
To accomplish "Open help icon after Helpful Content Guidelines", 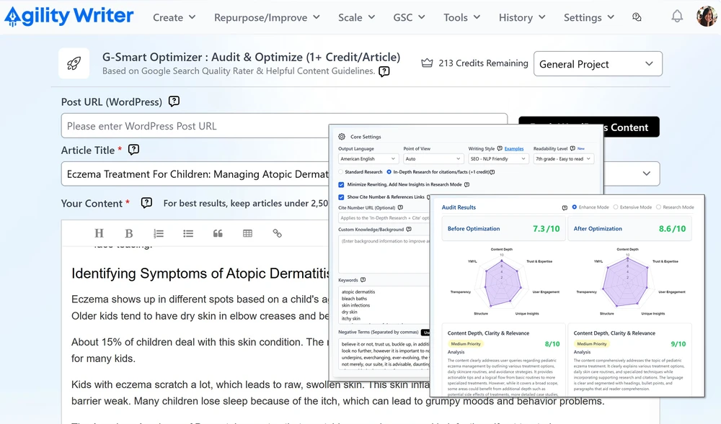I will (384, 71).
